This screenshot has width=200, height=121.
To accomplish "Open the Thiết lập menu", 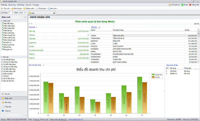I will coord(4,5).
